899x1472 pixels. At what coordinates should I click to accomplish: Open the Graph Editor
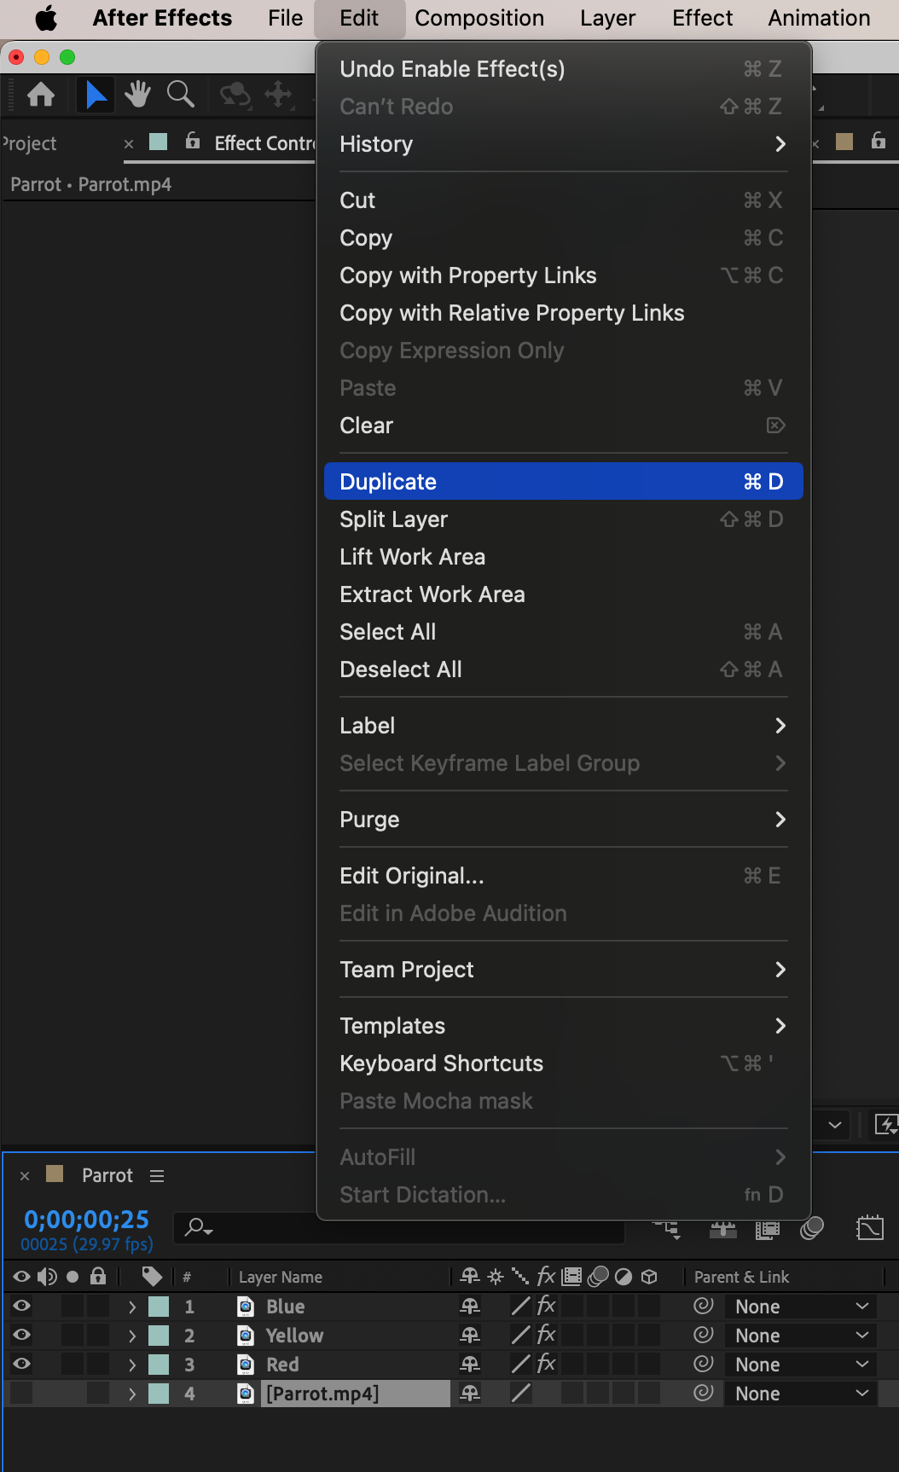870,1228
